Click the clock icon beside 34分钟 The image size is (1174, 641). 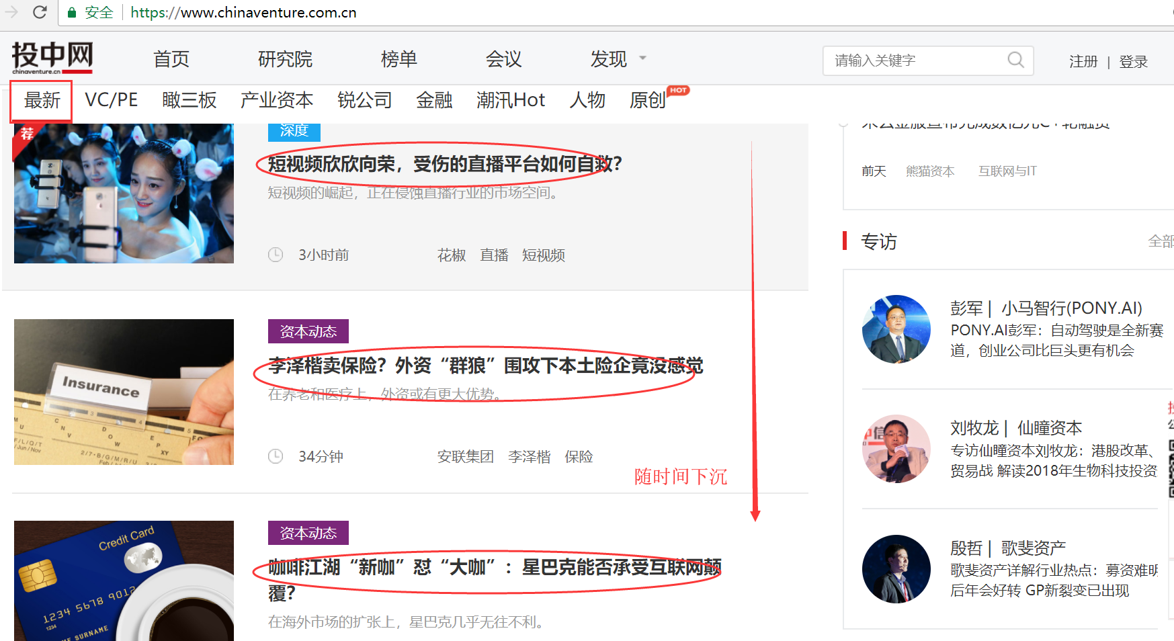pyautogui.click(x=276, y=456)
